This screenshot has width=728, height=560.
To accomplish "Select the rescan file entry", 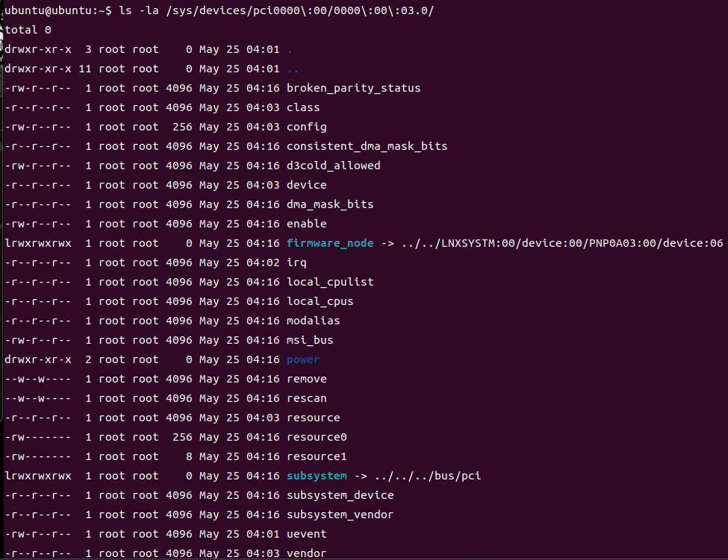I will click(x=306, y=398).
